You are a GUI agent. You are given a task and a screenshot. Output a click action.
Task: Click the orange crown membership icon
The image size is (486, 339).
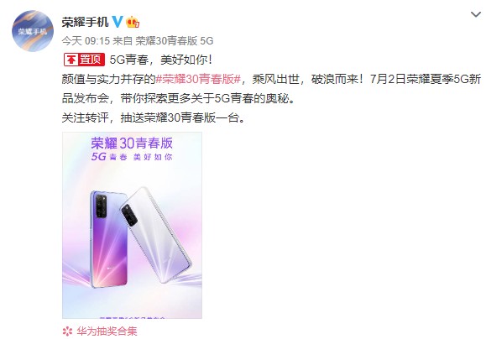pyautogui.click(x=133, y=22)
